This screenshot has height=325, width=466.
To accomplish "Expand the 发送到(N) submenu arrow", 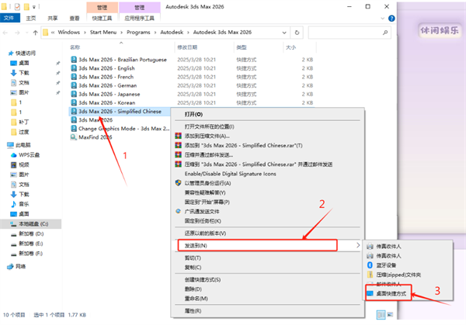I will coord(357,245).
